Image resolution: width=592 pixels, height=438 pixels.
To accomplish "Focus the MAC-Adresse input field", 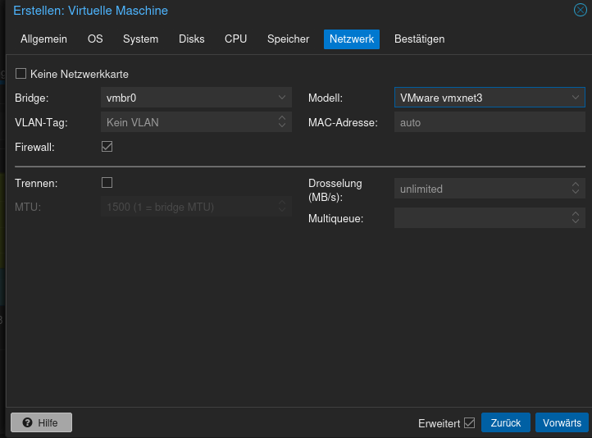I will point(489,122).
